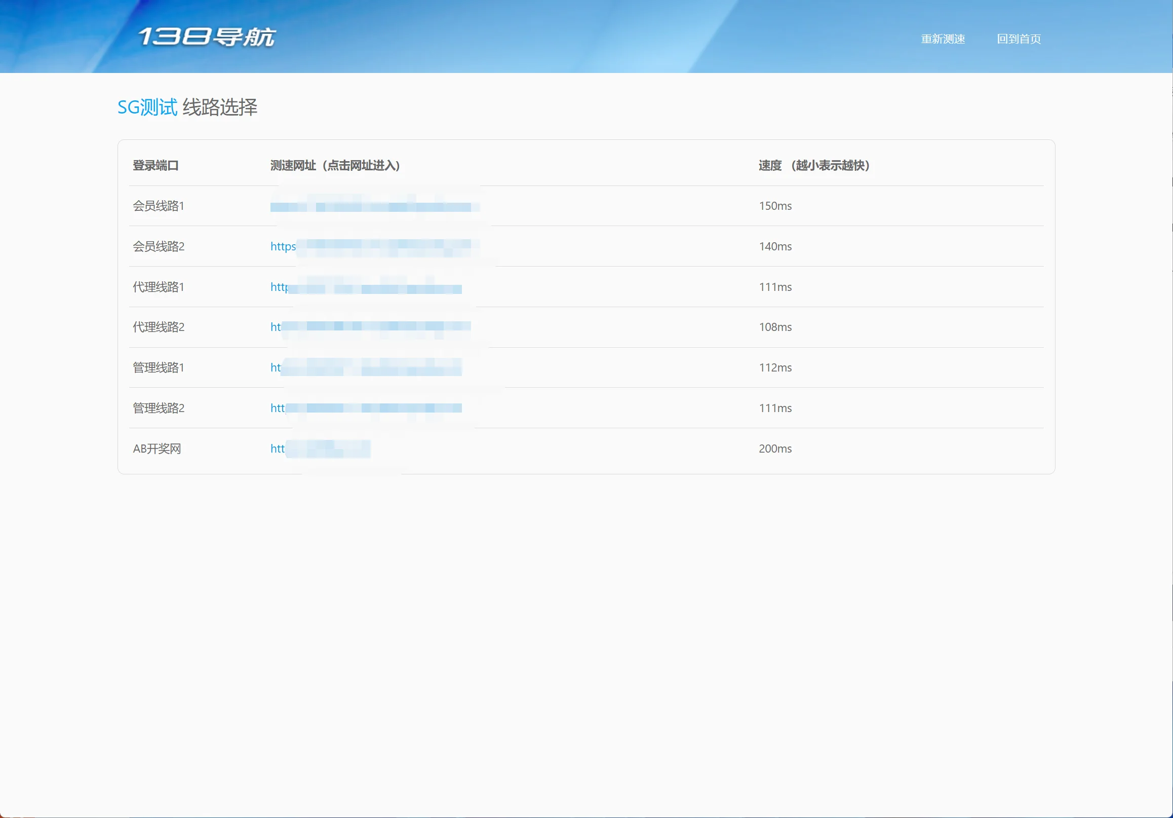1173x818 pixels.
Task: Click 回到首页 to return home
Action: pos(1018,39)
